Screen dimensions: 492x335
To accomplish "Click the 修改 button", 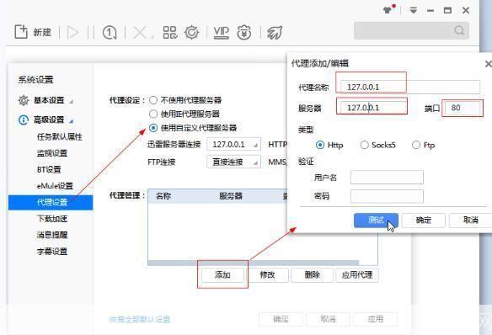I will pyautogui.click(x=267, y=275).
